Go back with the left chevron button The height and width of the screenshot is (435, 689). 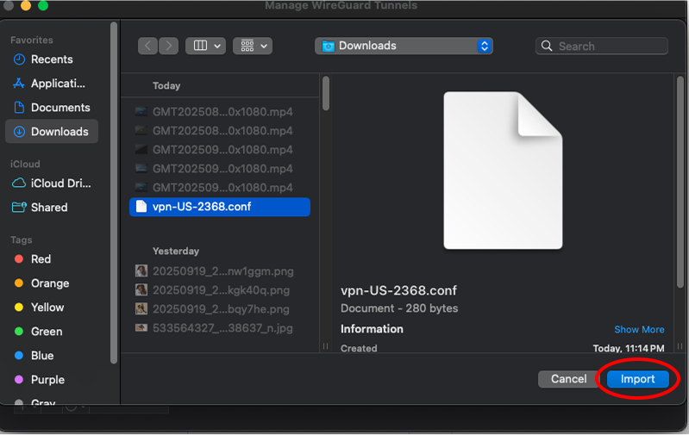[x=148, y=46]
